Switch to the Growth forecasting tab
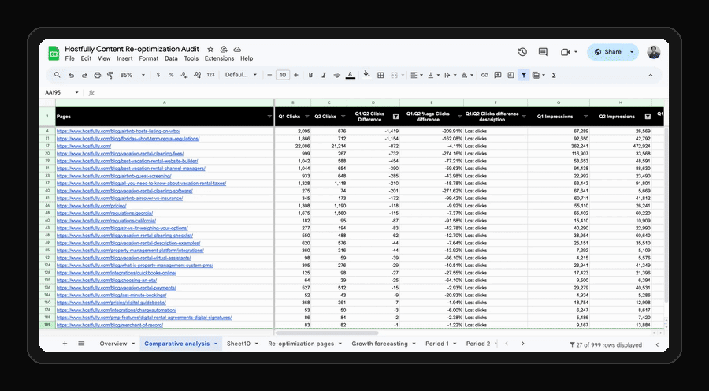The width and height of the screenshot is (709, 391). (x=380, y=344)
